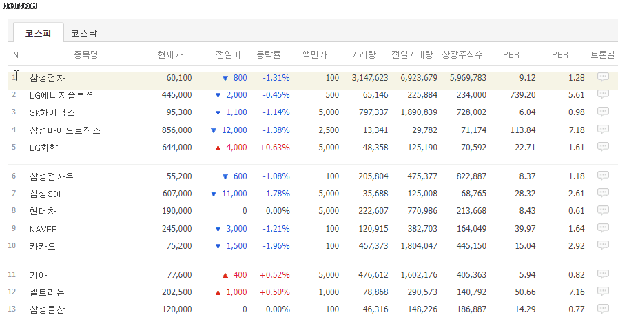Open the discussion room icon for 현대차
This screenshot has width=618, height=315.
pos(603,210)
